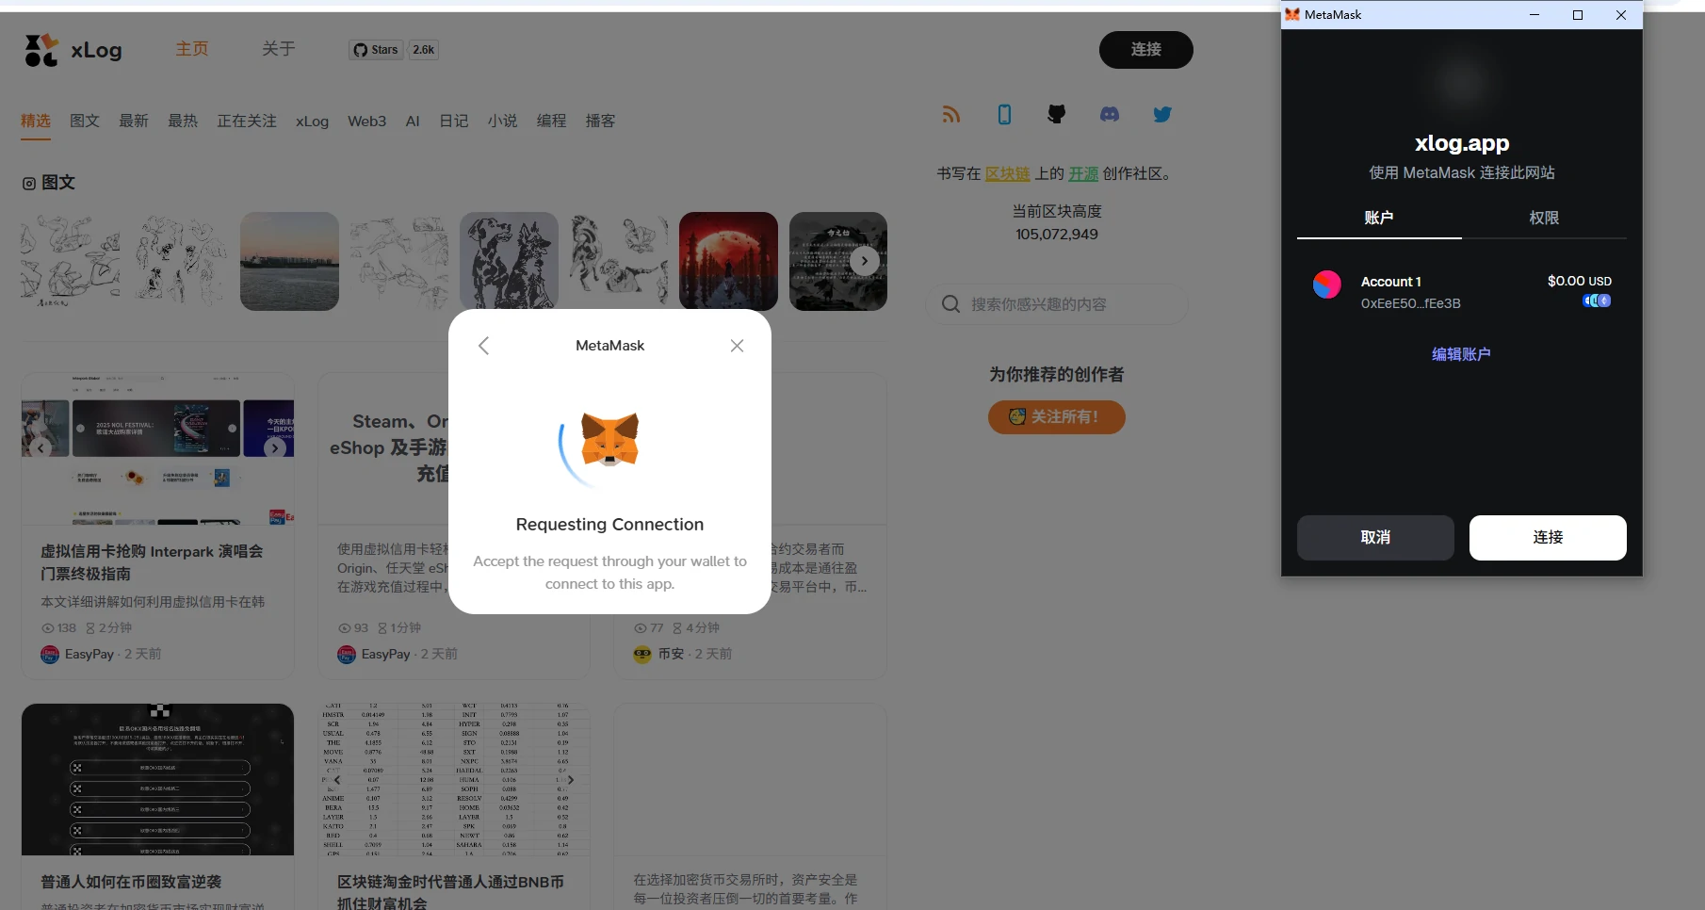1705x910 pixels.
Task: Open the barge on water photo thumbnail
Action: (x=289, y=261)
